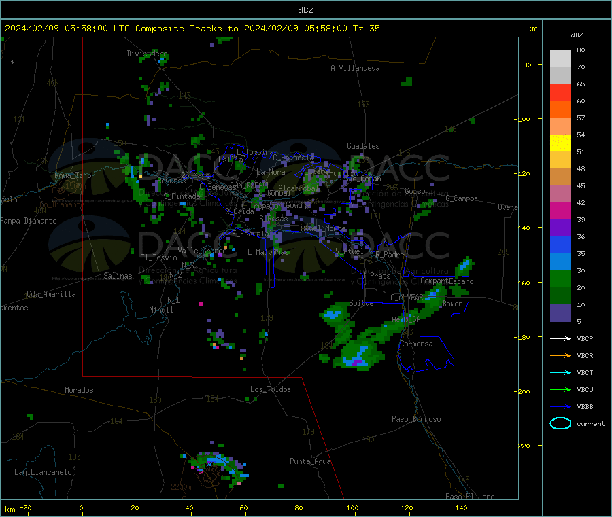The image size is (612, 517).
Task: Click the 'CompartEscard' map label
Action: coord(447,281)
